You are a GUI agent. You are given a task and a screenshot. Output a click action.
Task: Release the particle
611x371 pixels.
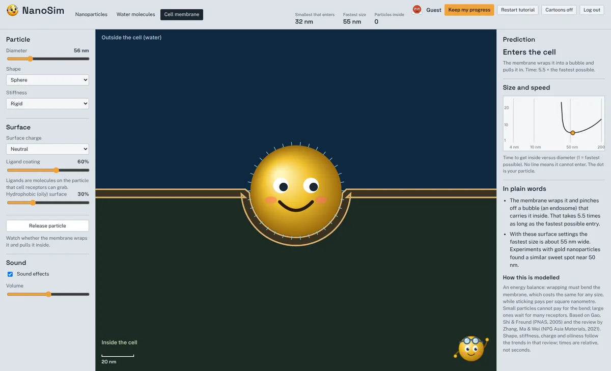(x=47, y=226)
